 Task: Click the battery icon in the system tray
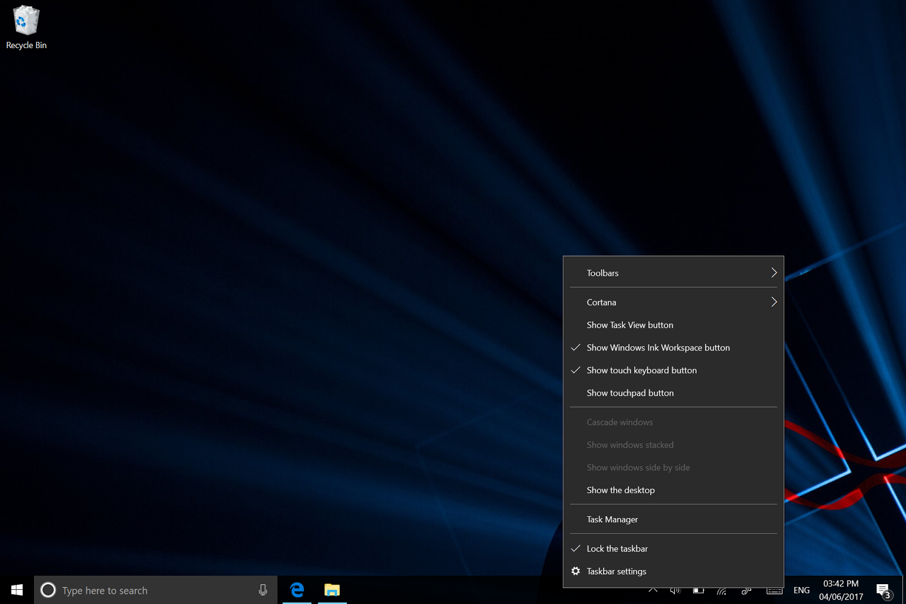click(x=698, y=592)
